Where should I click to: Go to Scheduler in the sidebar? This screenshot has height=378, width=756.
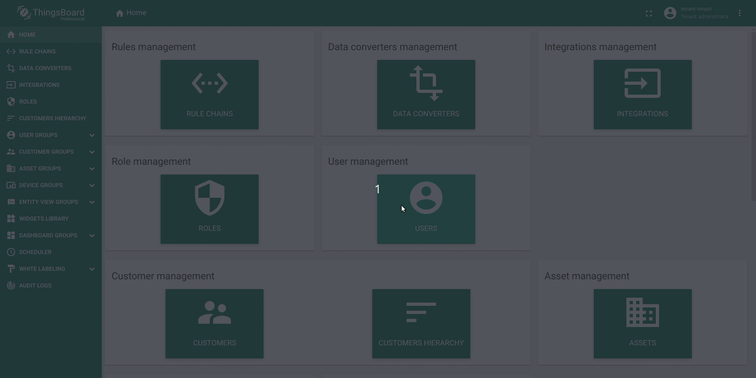(35, 252)
